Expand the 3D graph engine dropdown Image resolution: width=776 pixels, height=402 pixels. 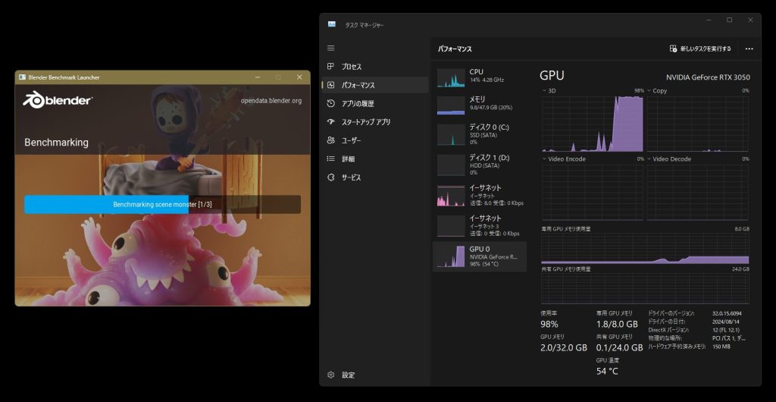point(545,90)
